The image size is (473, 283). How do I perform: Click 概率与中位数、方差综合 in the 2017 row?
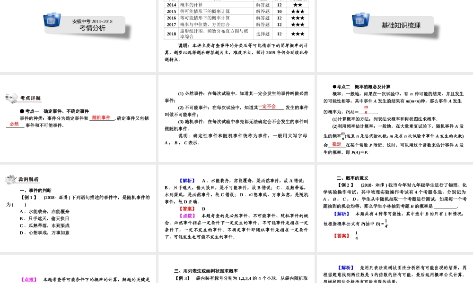pos(205,25)
